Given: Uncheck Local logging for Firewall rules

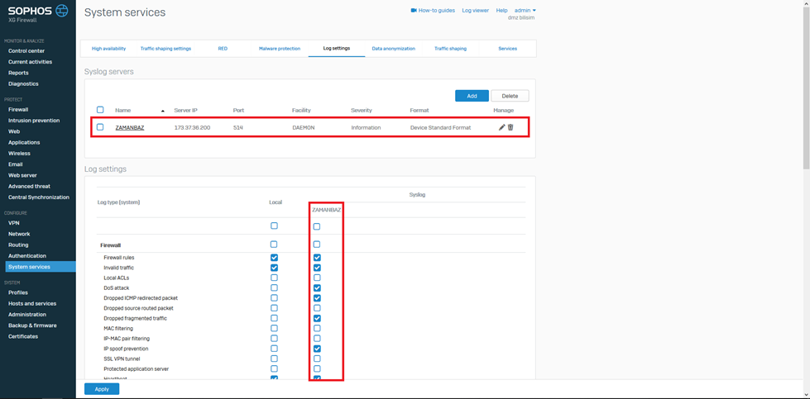Looking at the screenshot, I should click(274, 258).
